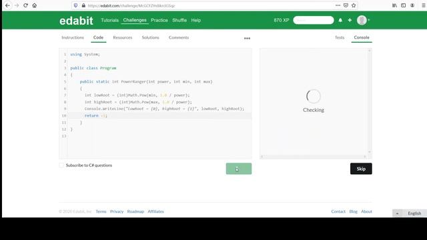Image resolution: width=427 pixels, height=240 pixels.
Task: Switch to the Tests tab
Action: point(340,37)
